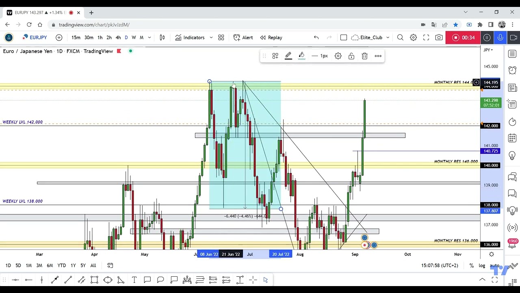520x293 pixels.
Task: Open the selected drawing's settings gear
Action: click(338, 56)
